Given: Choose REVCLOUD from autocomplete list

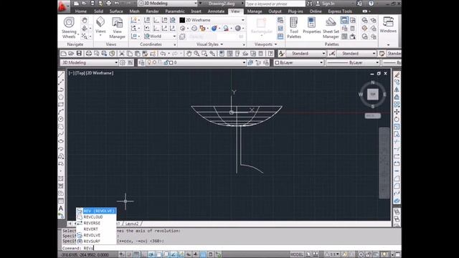Looking at the screenshot, I should pyautogui.click(x=96, y=217).
